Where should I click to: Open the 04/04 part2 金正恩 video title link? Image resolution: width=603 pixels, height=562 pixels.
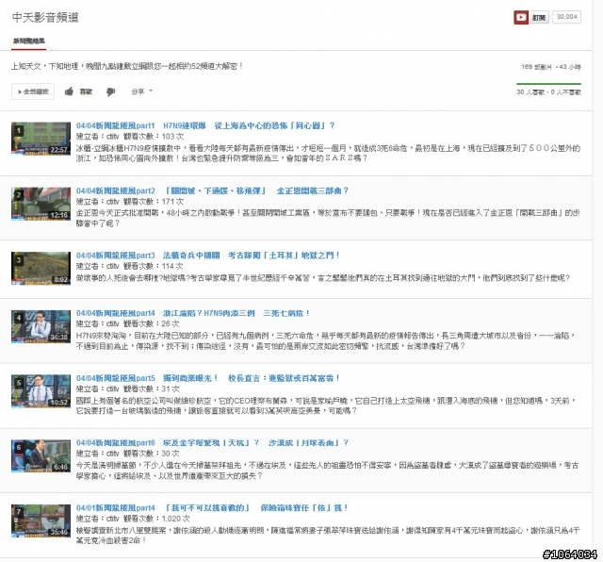pyautogui.click(x=212, y=190)
